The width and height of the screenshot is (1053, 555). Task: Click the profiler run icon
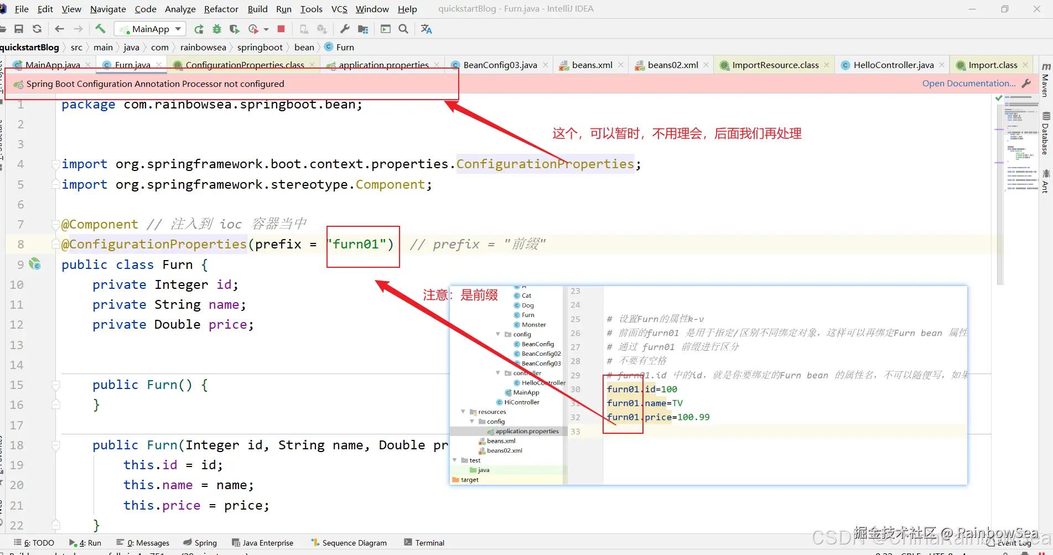pyautogui.click(x=253, y=29)
